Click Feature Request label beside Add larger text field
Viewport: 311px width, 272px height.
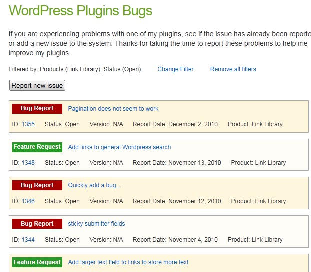click(37, 262)
